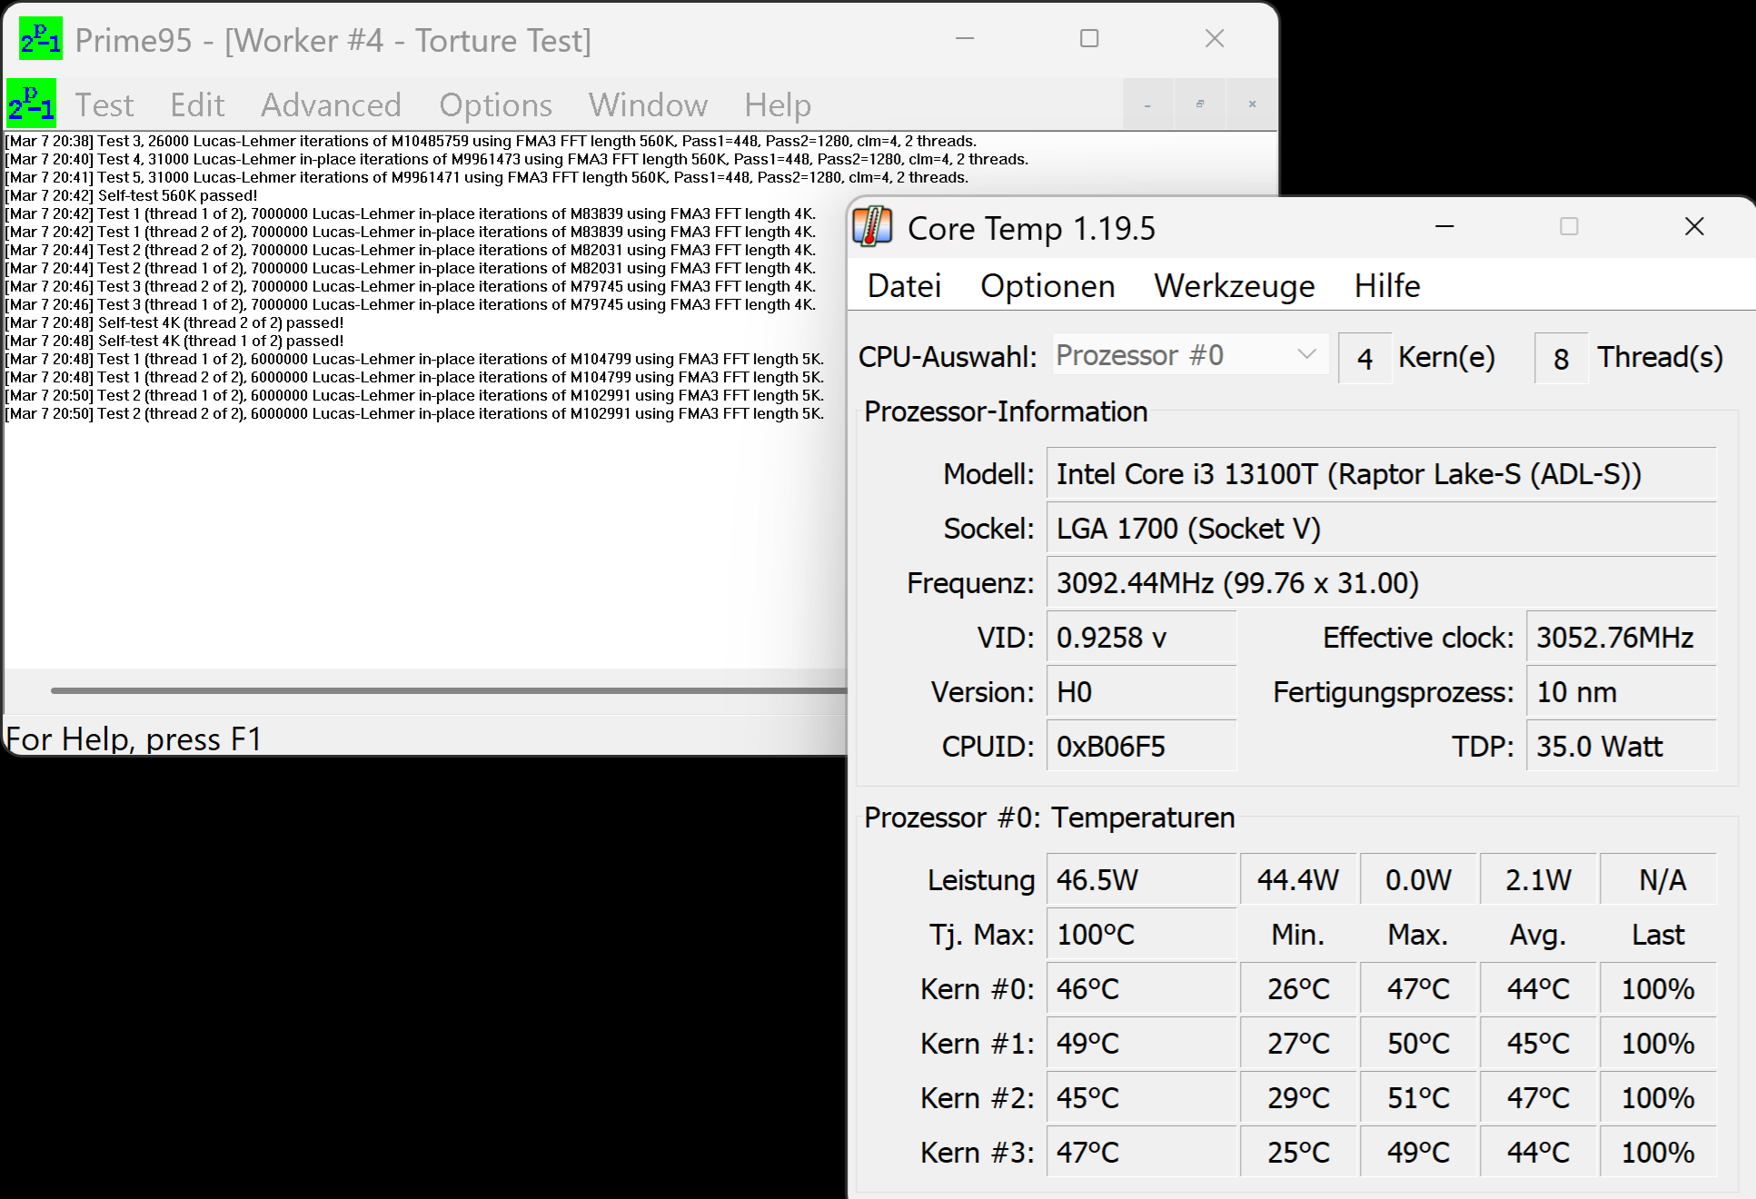
Task: Close the Worker #4 child window
Action: click(x=1252, y=104)
